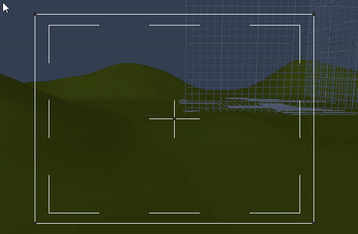This screenshot has height=234, width=358.
Task: Click the left middle safe-frame tick mark
Action: [x=49, y=119]
